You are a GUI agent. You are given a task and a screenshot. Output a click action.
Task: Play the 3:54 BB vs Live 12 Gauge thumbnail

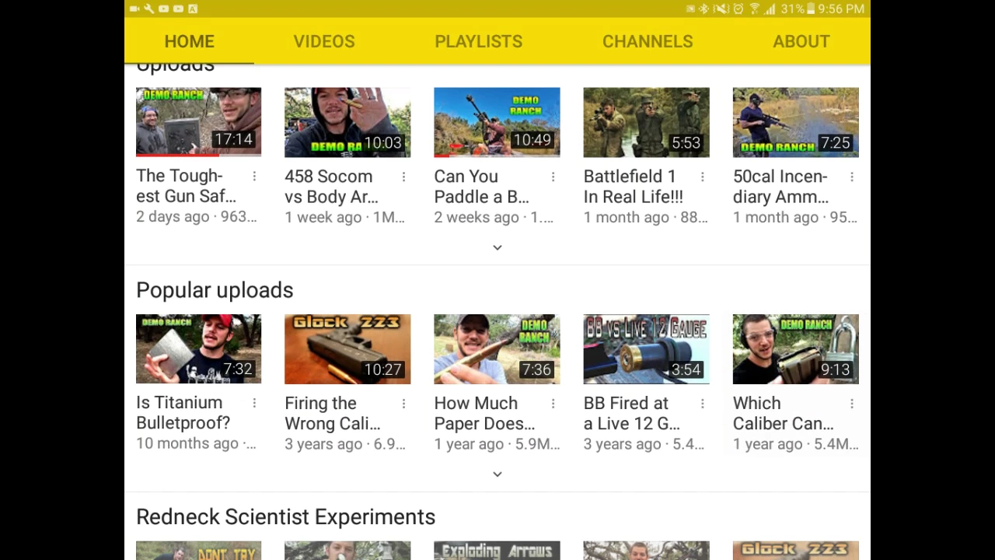click(646, 349)
